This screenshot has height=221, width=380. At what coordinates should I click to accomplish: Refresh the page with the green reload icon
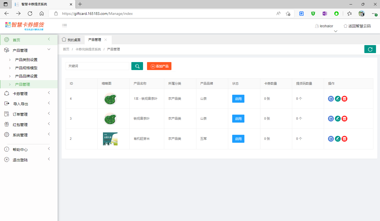(370, 49)
